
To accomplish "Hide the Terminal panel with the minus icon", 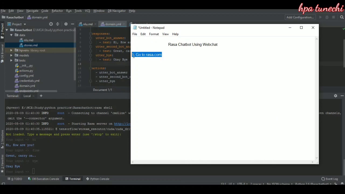I will coord(342,96).
